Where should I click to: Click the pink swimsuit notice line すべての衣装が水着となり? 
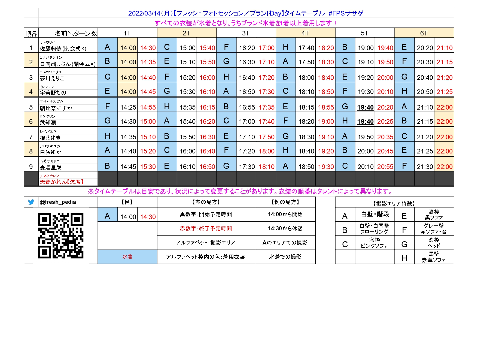click(x=246, y=23)
